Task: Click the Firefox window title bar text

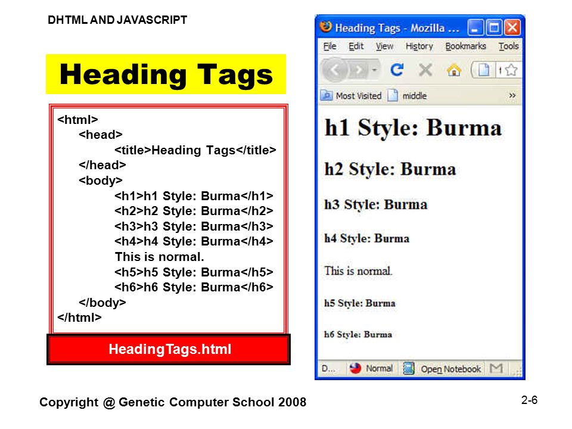Action: click(x=397, y=28)
